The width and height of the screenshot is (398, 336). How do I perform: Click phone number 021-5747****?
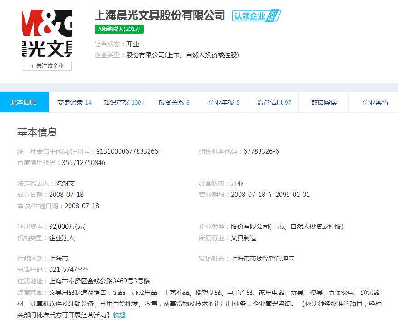click(x=69, y=270)
